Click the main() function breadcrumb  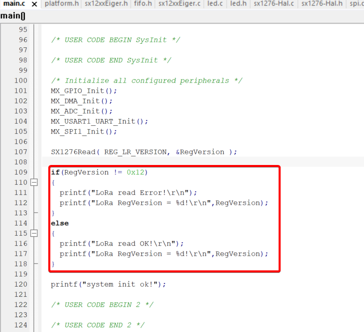(x=13, y=15)
